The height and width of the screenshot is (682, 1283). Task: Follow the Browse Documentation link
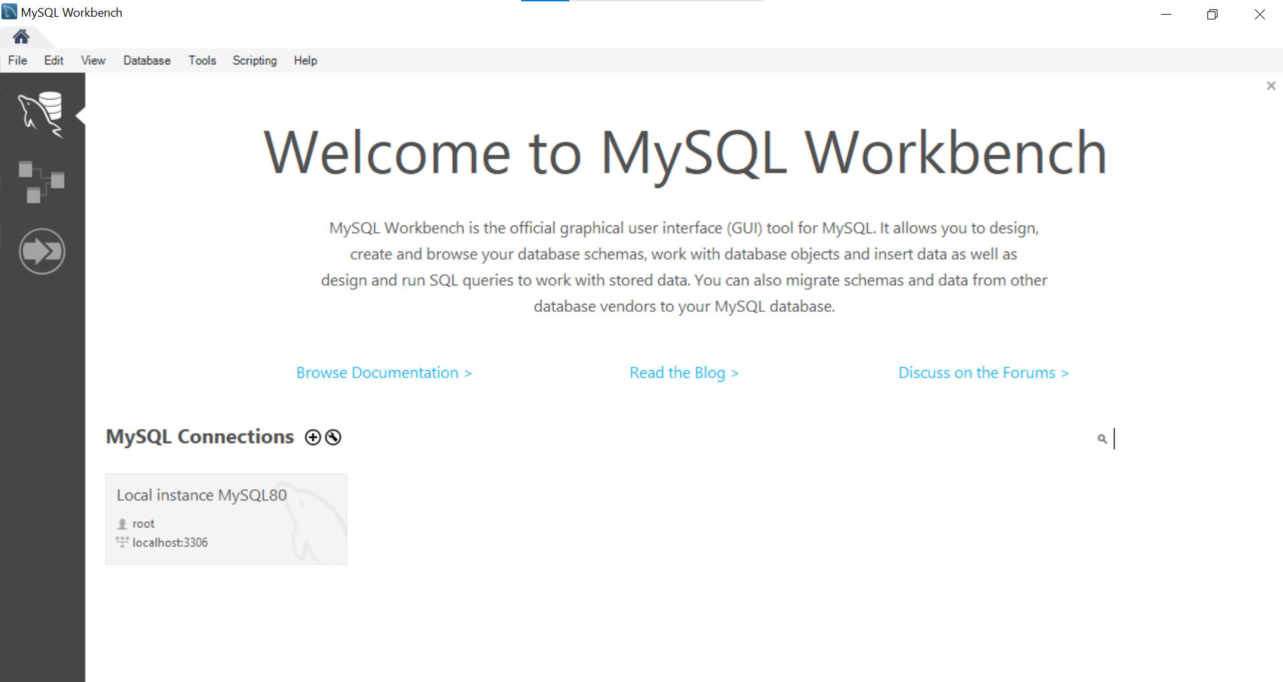(383, 373)
